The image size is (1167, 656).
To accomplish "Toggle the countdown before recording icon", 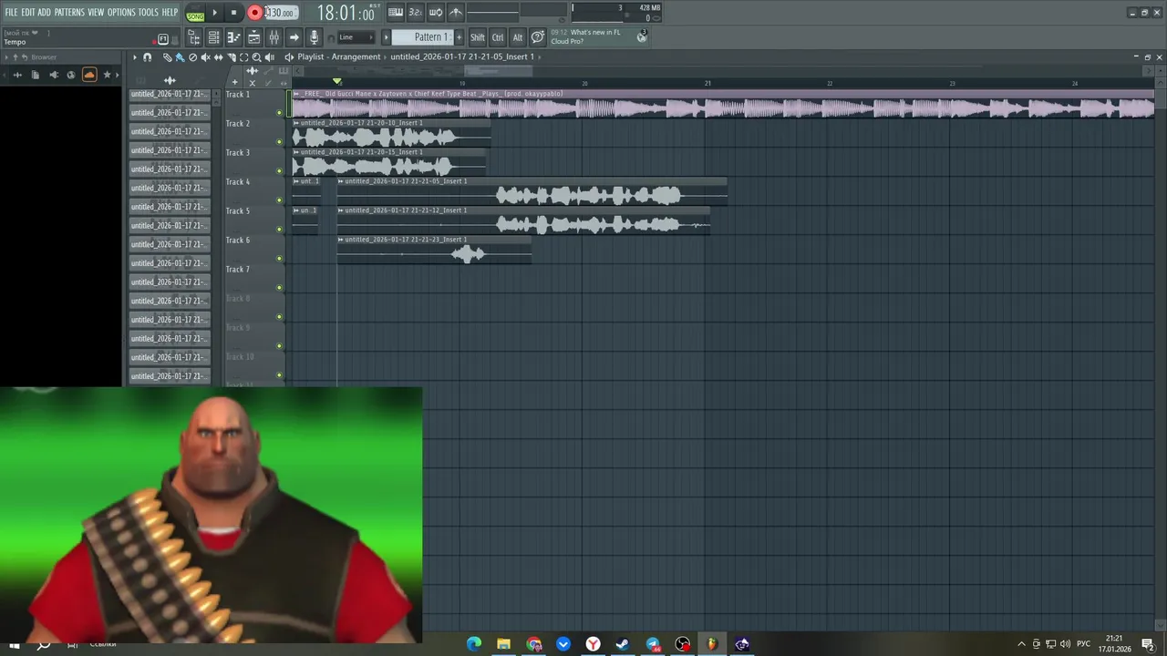I will tap(415, 13).
